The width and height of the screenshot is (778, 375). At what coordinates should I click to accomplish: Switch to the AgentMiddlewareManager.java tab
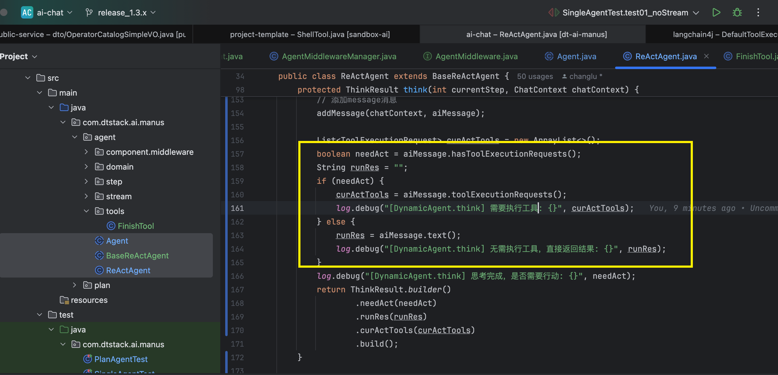333,56
